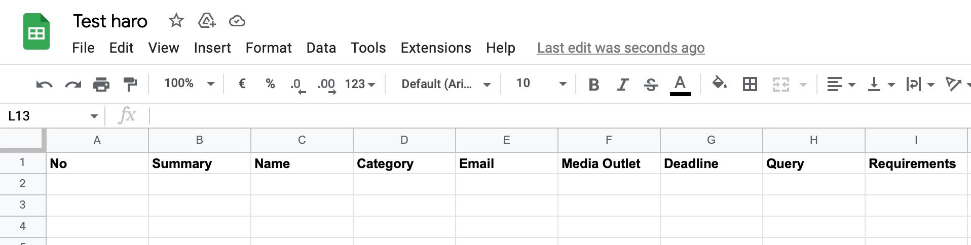
Task: Open the zoom 100% dropdown
Action: [189, 84]
